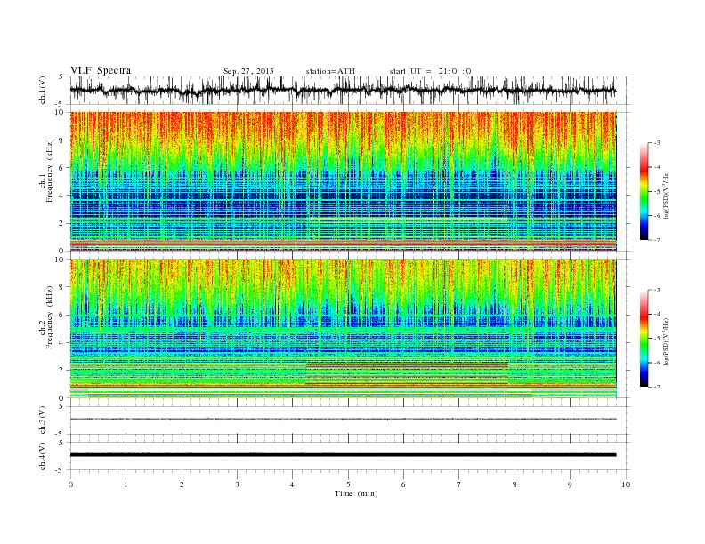Image resolution: width=705 pixels, height=544 pixels.
Task: Click the "9" tick on the time axis
Action: pyautogui.click(x=570, y=484)
